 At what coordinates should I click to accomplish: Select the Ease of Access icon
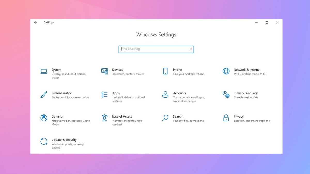[105, 118]
